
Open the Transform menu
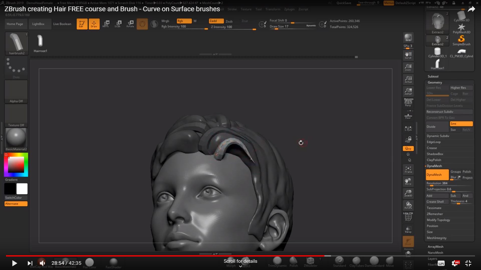tap(273, 9)
